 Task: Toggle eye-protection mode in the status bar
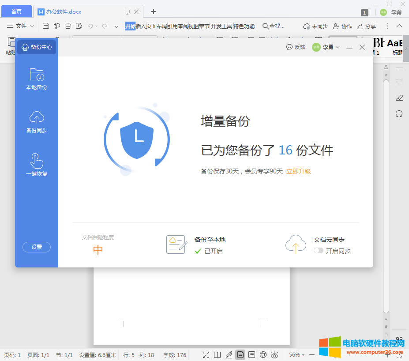[x=274, y=354]
